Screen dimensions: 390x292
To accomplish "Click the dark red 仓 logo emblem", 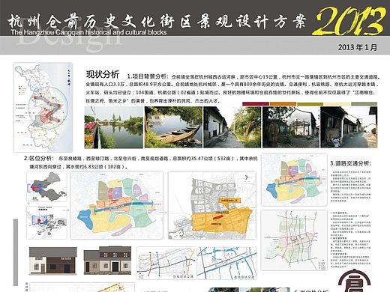I will tap(355, 281).
